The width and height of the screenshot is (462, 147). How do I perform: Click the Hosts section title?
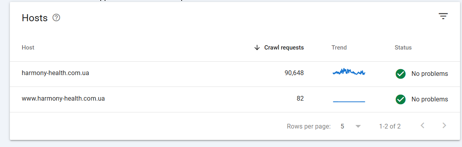[x=34, y=18]
